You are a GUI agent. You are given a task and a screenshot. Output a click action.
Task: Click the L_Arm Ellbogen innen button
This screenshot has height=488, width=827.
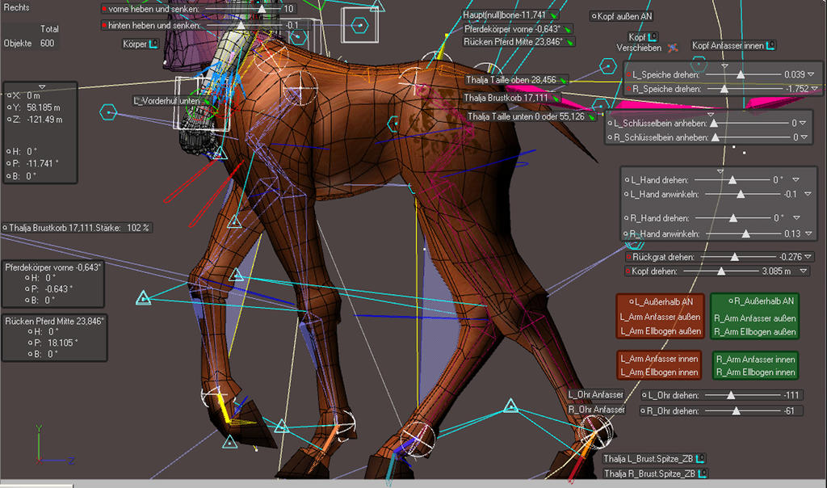pos(659,372)
